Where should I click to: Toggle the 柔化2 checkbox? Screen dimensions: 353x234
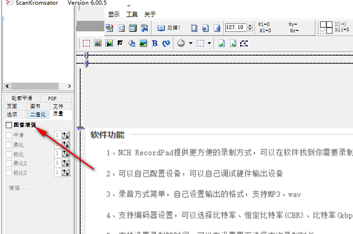tap(9, 163)
